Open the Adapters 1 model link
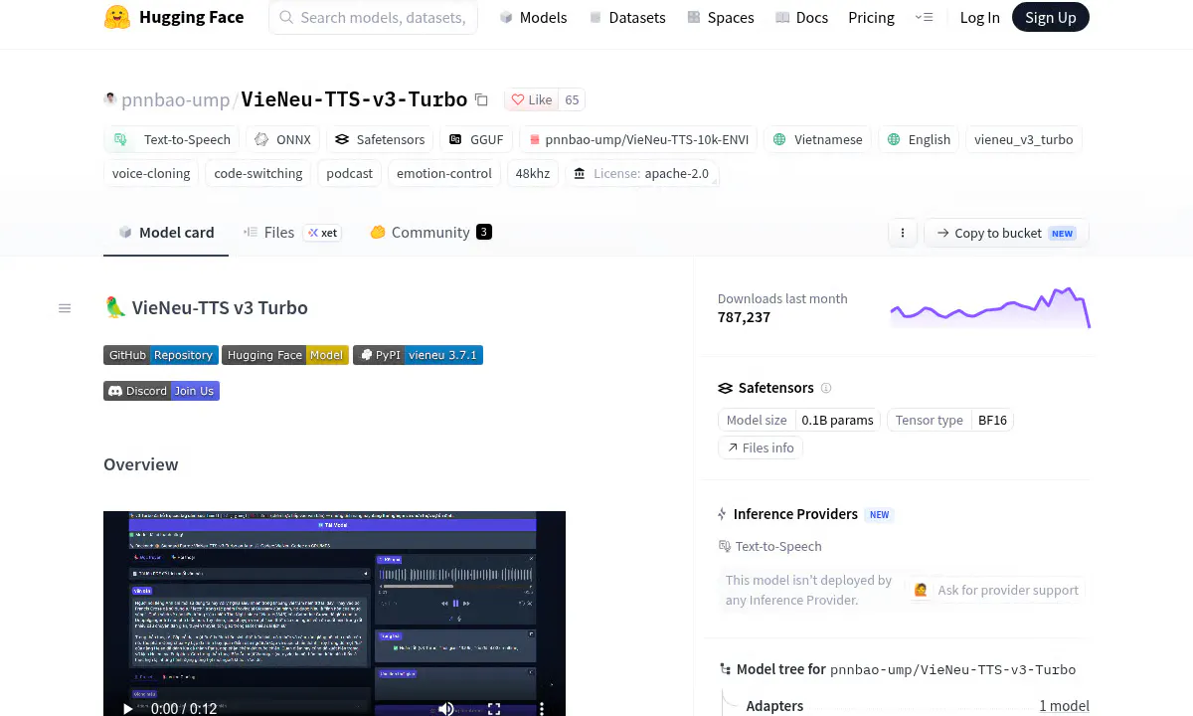Screen dimensions: 1193x716 [1064, 706]
